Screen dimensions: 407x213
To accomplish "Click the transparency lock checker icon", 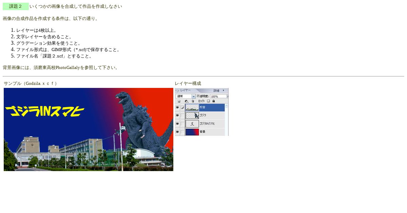I will (x=208, y=101).
